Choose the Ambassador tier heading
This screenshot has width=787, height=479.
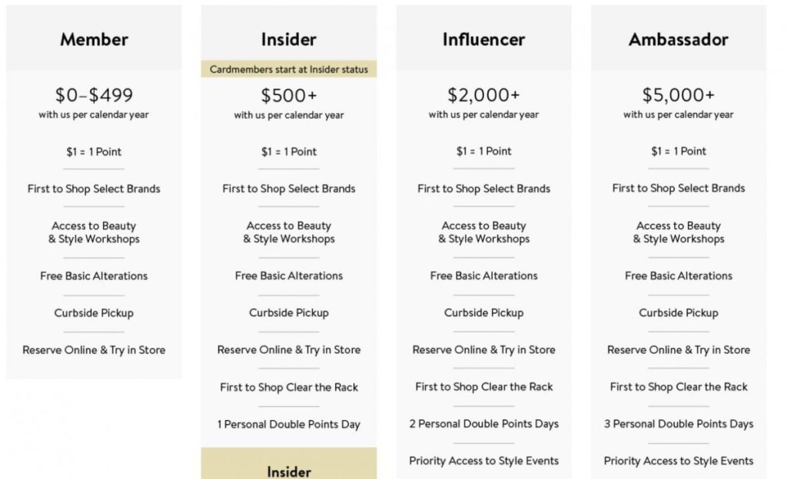(678, 40)
